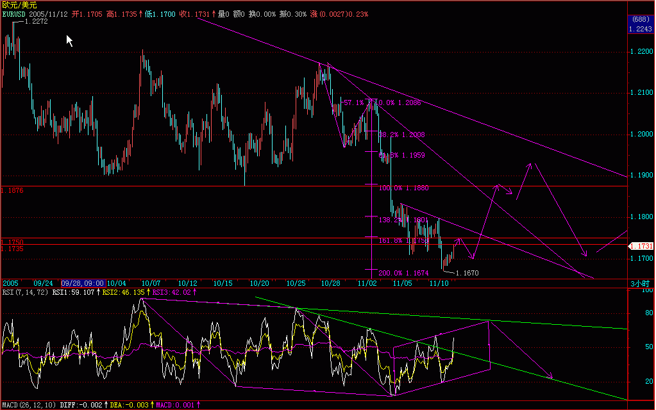Click the MACD(26,12,10) indicator name
656x410 pixels.
click(x=29, y=405)
